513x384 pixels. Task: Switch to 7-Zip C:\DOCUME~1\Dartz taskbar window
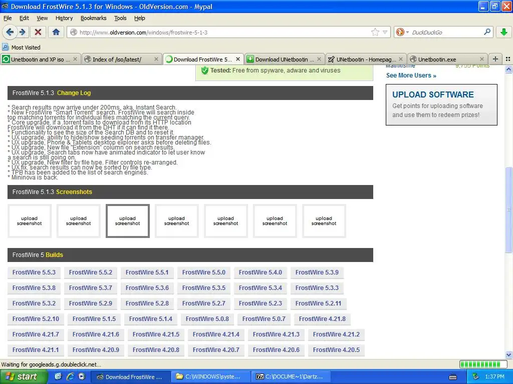[291, 377]
